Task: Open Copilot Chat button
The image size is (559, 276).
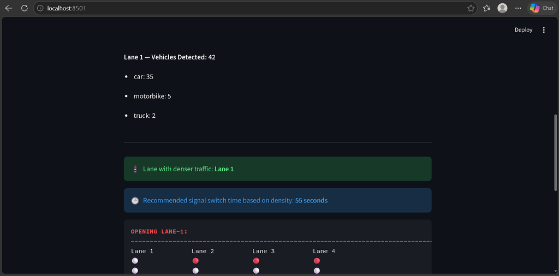Action: point(541,8)
